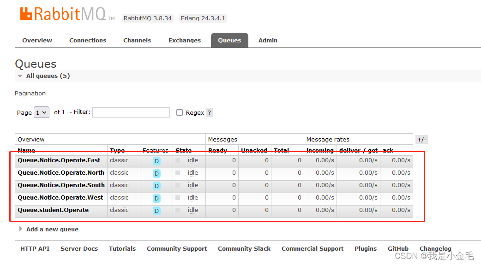This screenshot has width=481, height=265.
Task: Open Queue.Notice.Operate.South queue details
Action: tap(61, 185)
